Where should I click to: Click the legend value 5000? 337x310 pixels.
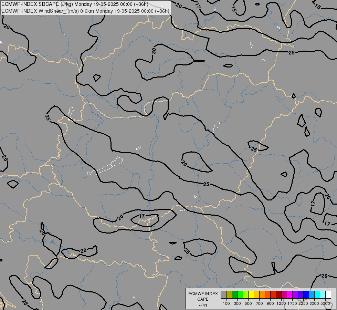tap(325, 303)
